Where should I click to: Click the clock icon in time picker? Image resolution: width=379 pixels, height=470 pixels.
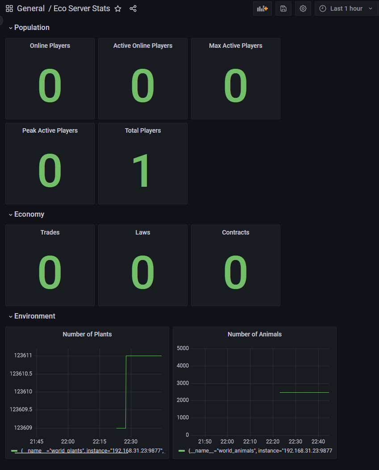click(x=323, y=8)
